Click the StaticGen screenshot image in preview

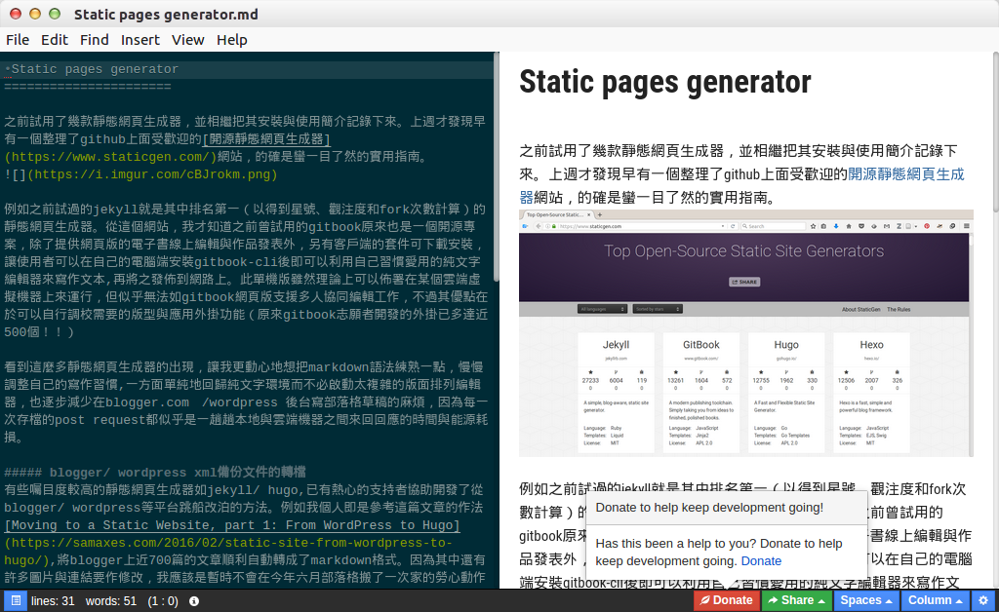745,332
